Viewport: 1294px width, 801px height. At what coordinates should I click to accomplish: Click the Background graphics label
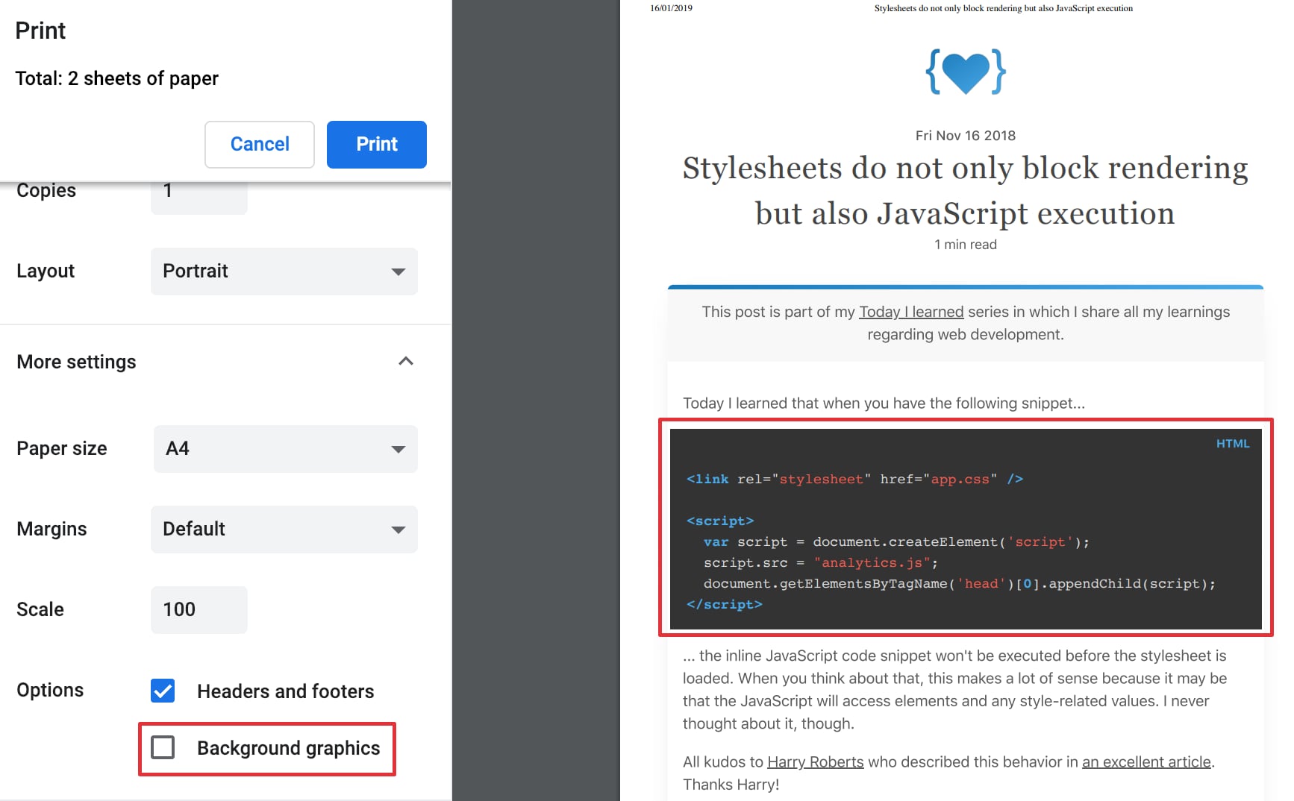pos(289,748)
